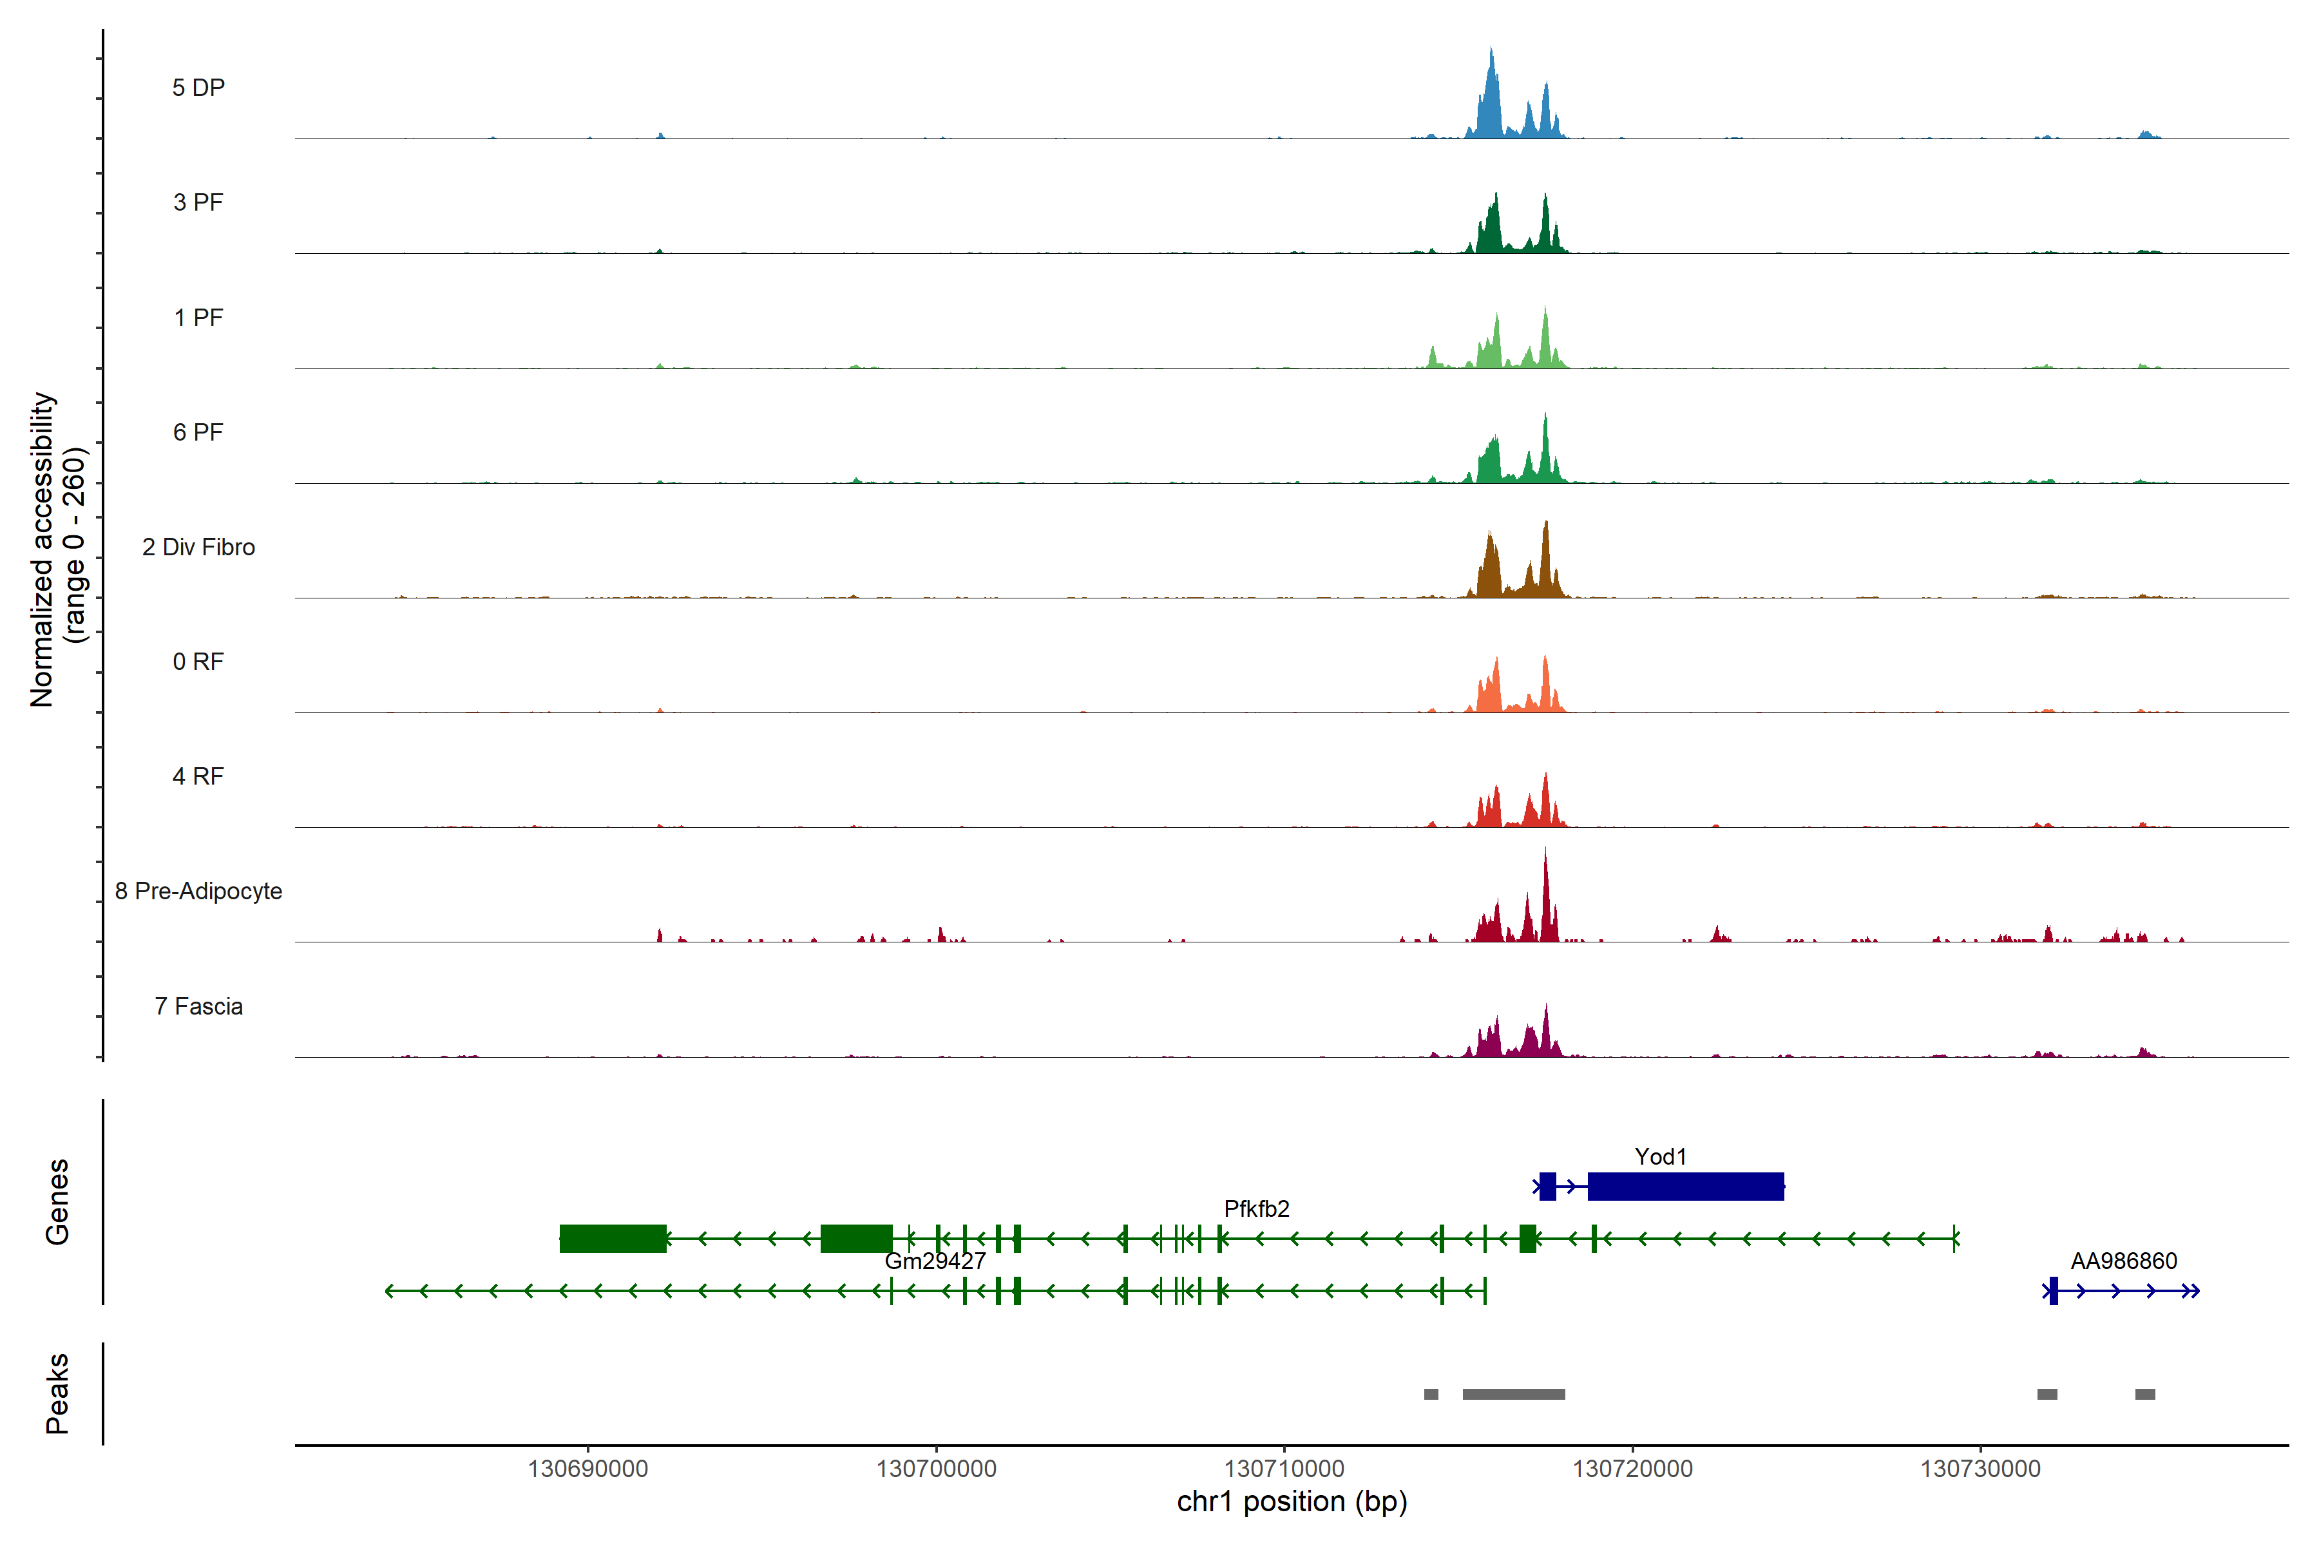
Task: Click the 130690000 x-axis tick label
Action: pyautogui.click(x=587, y=1469)
